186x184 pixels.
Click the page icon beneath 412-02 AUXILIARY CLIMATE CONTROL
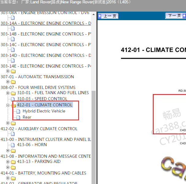click(13, 134)
